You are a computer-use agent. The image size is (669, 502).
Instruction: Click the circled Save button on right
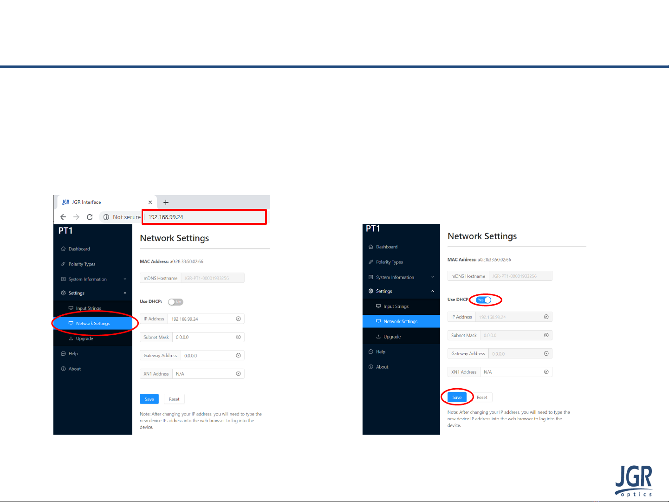[457, 398]
